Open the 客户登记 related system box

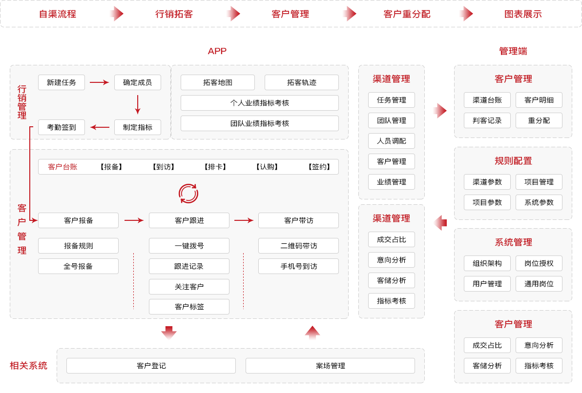click(151, 366)
